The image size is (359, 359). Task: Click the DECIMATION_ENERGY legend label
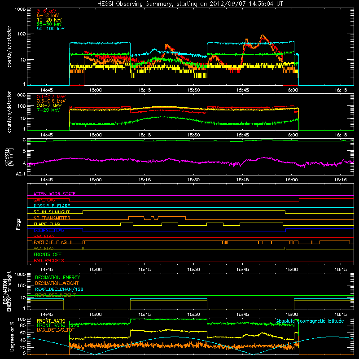(57, 277)
